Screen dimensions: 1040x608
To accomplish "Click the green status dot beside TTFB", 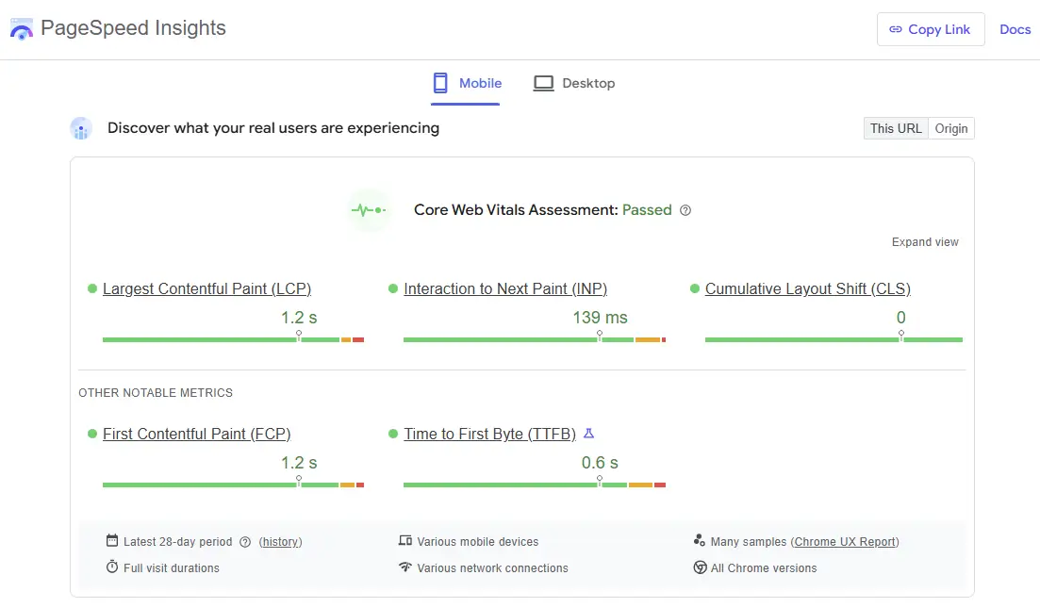I will pos(392,434).
